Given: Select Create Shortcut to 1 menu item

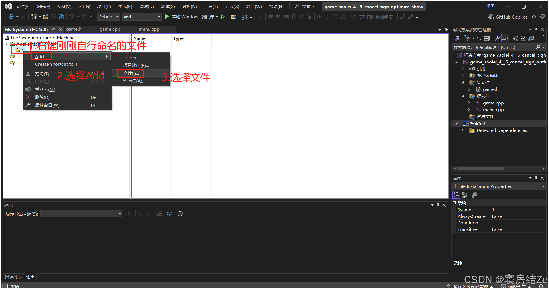Looking at the screenshot, I should coord(56,64).
